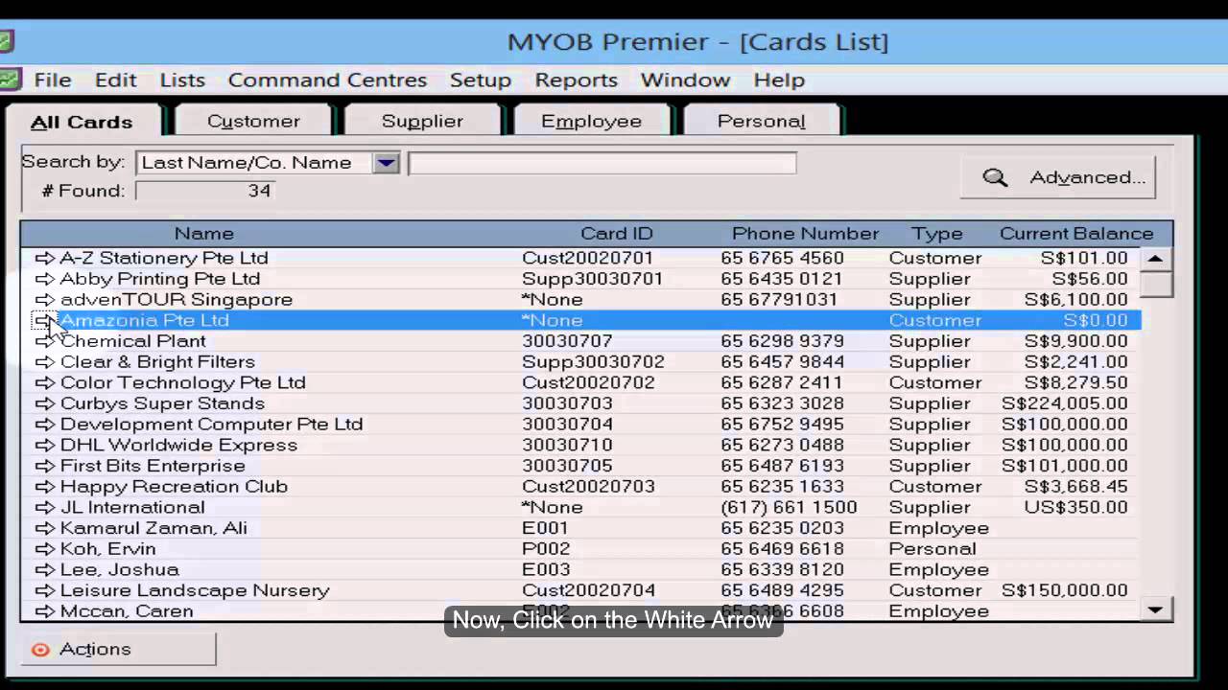Click the white arrow beside Amazonia Pte Ltd
Image resolution: width=1228 pixels, height=690 pixels.
pos(45,320)
